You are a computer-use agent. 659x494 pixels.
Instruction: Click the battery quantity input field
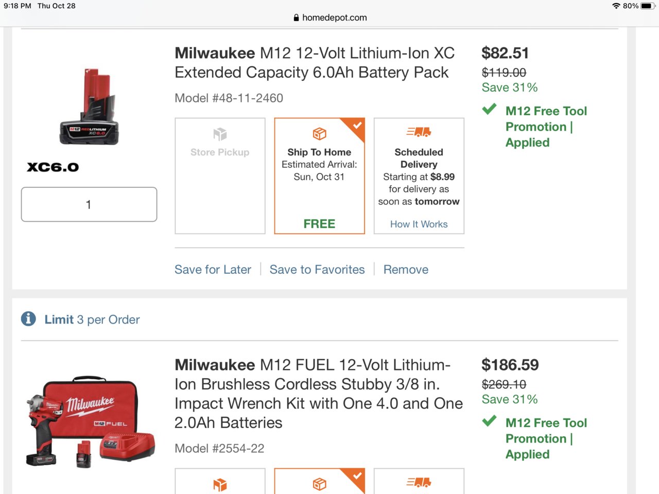89,204
